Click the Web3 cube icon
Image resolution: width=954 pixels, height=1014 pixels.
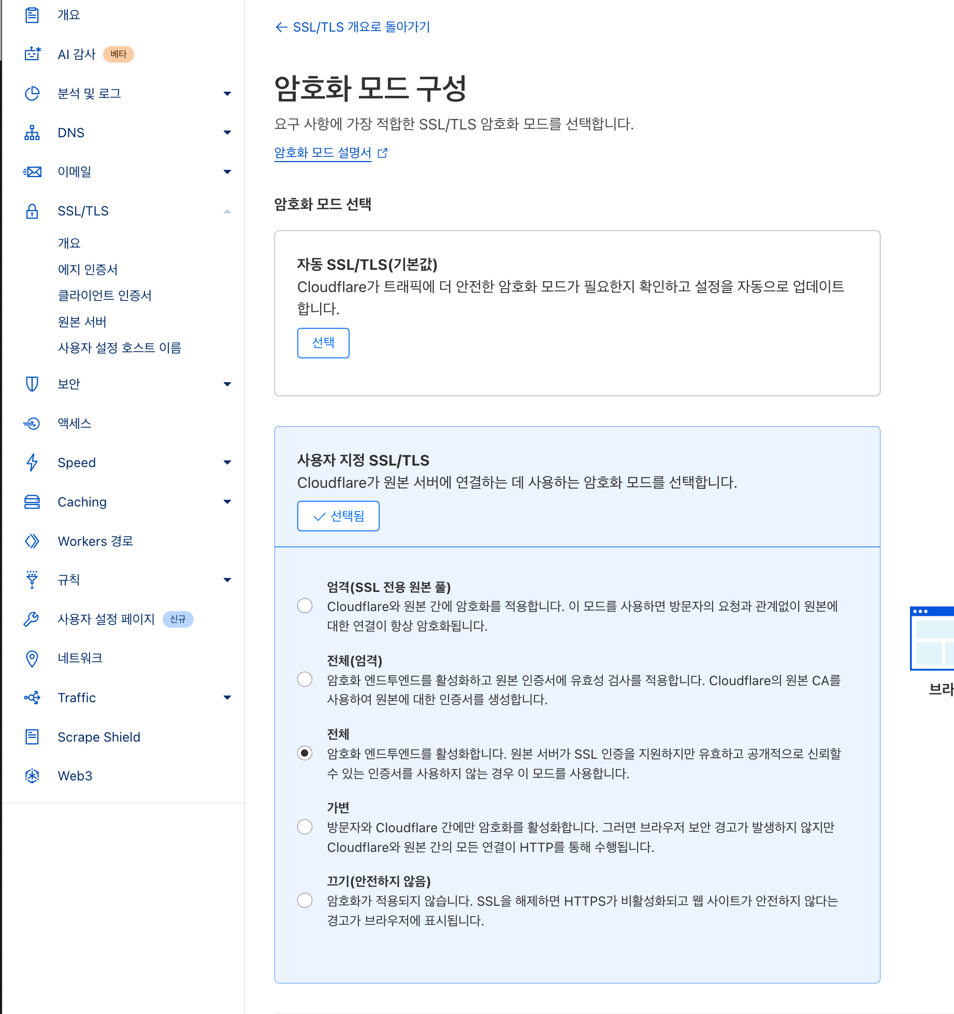[32, 776]
